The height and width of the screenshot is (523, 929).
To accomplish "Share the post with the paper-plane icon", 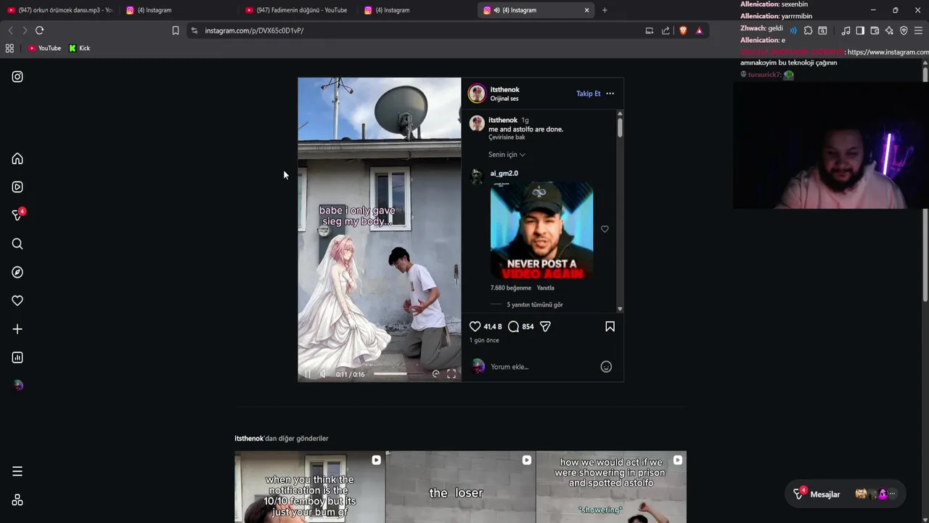I will (545, 326).
